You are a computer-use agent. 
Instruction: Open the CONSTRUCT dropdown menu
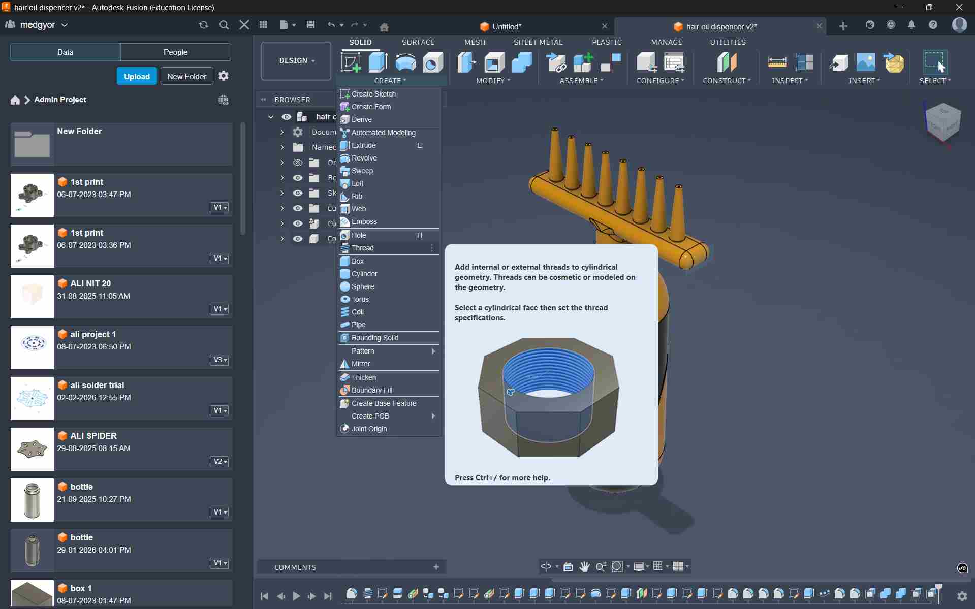click(727, 81)
